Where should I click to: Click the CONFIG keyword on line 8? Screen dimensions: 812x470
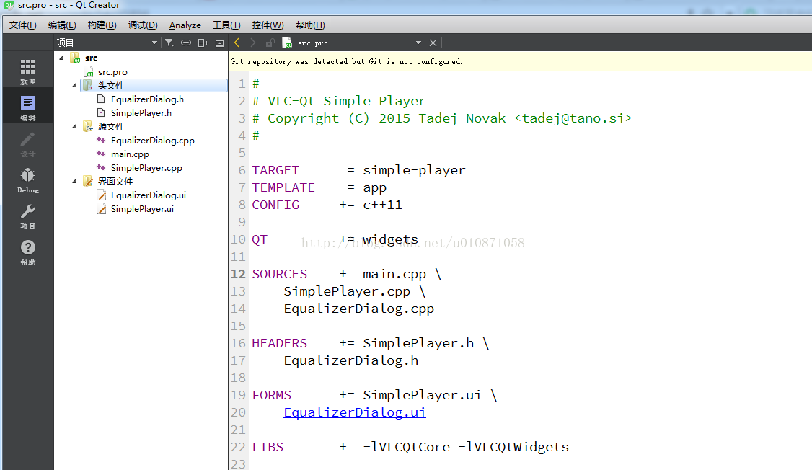tap(275, 205)
